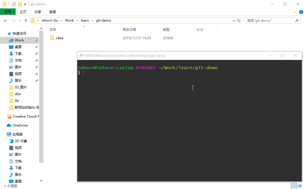Go up one folder level arrow

(x=26, y=20)
